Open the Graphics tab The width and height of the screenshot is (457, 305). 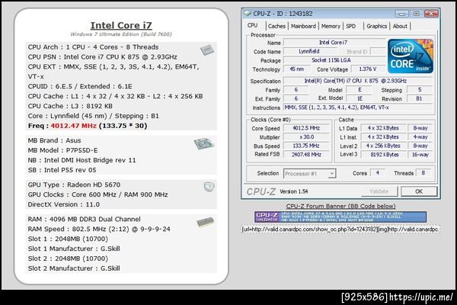click(376, 26)
